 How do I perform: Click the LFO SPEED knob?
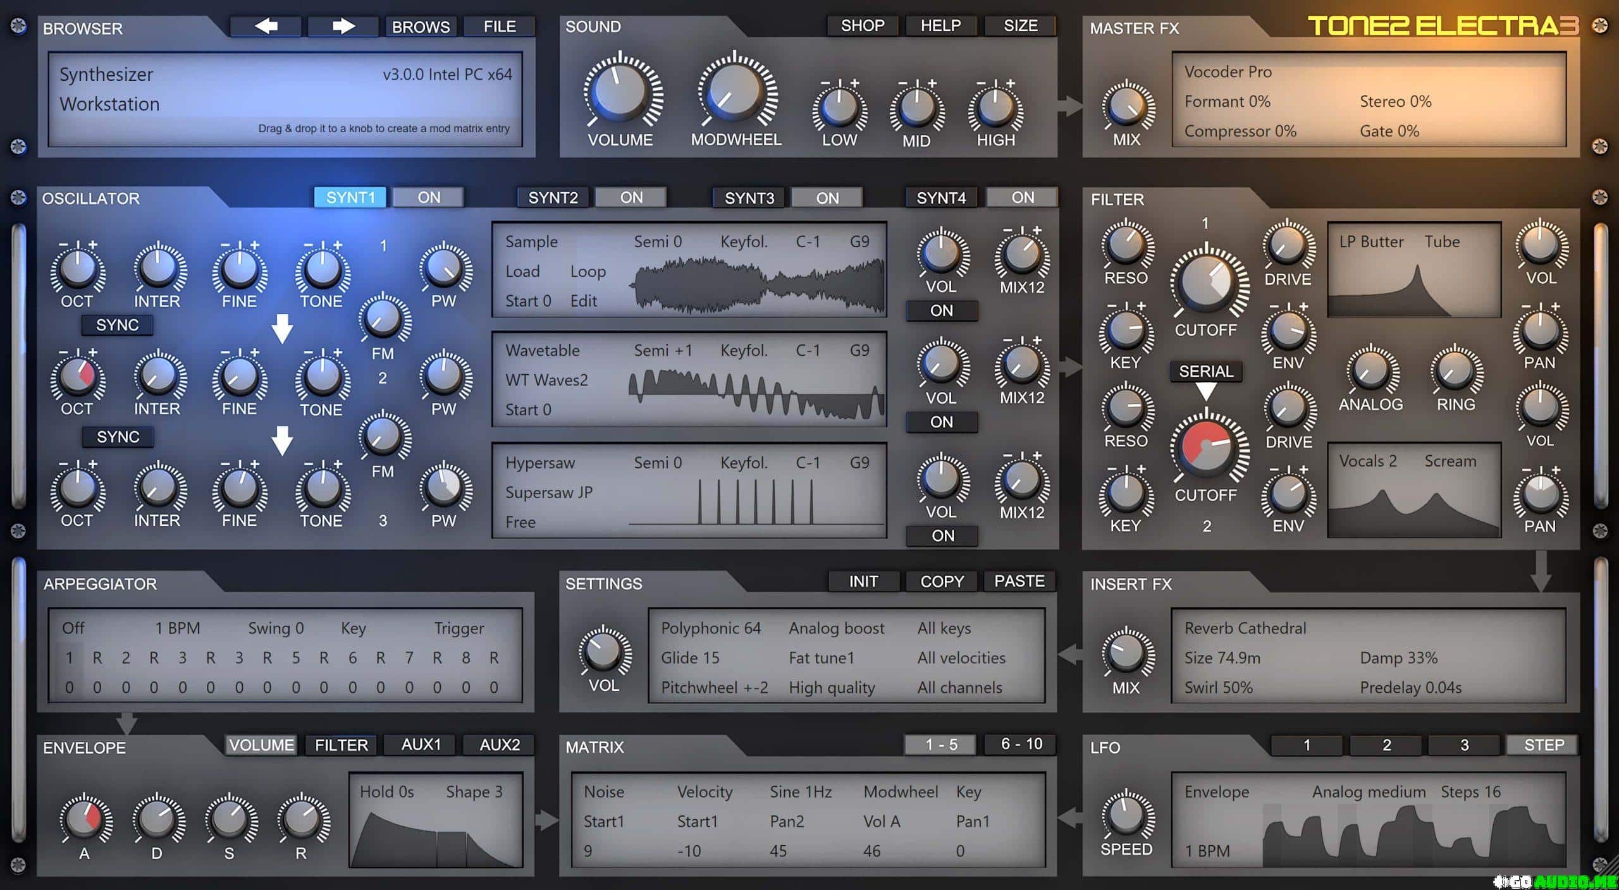point(1126,815)
